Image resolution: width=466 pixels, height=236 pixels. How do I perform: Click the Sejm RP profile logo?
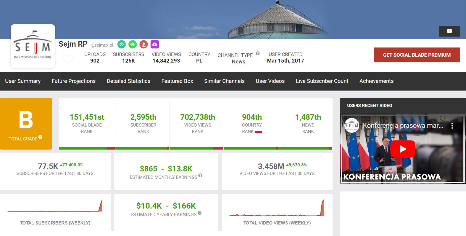(x=33, y=46)
